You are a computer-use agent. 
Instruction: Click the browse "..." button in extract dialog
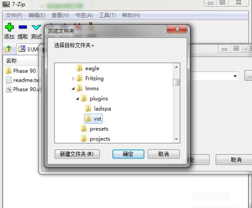[x=248, y=76]
